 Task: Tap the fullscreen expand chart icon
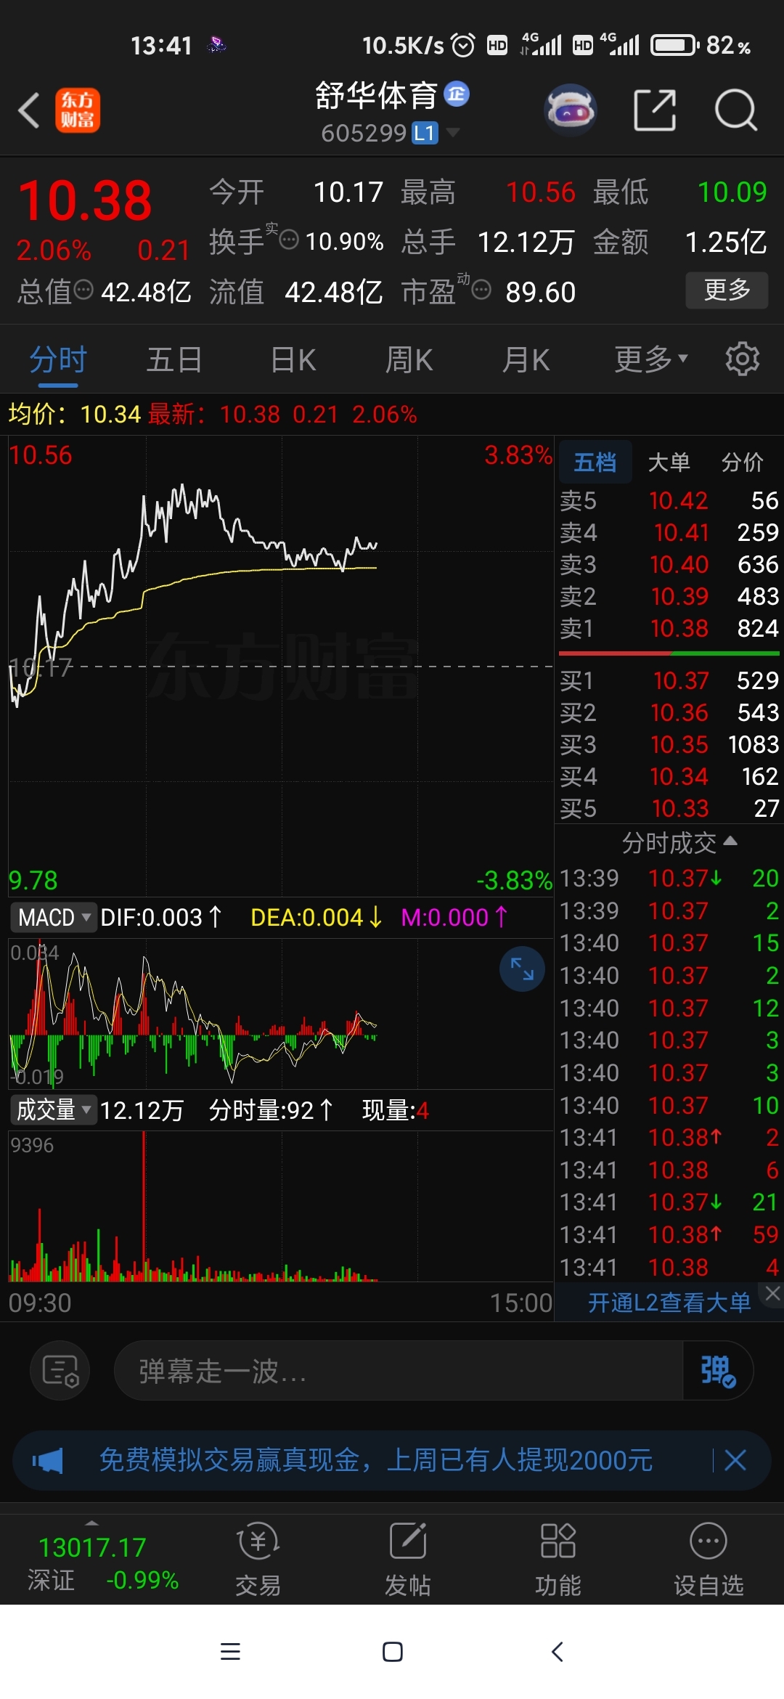[522, 968]
